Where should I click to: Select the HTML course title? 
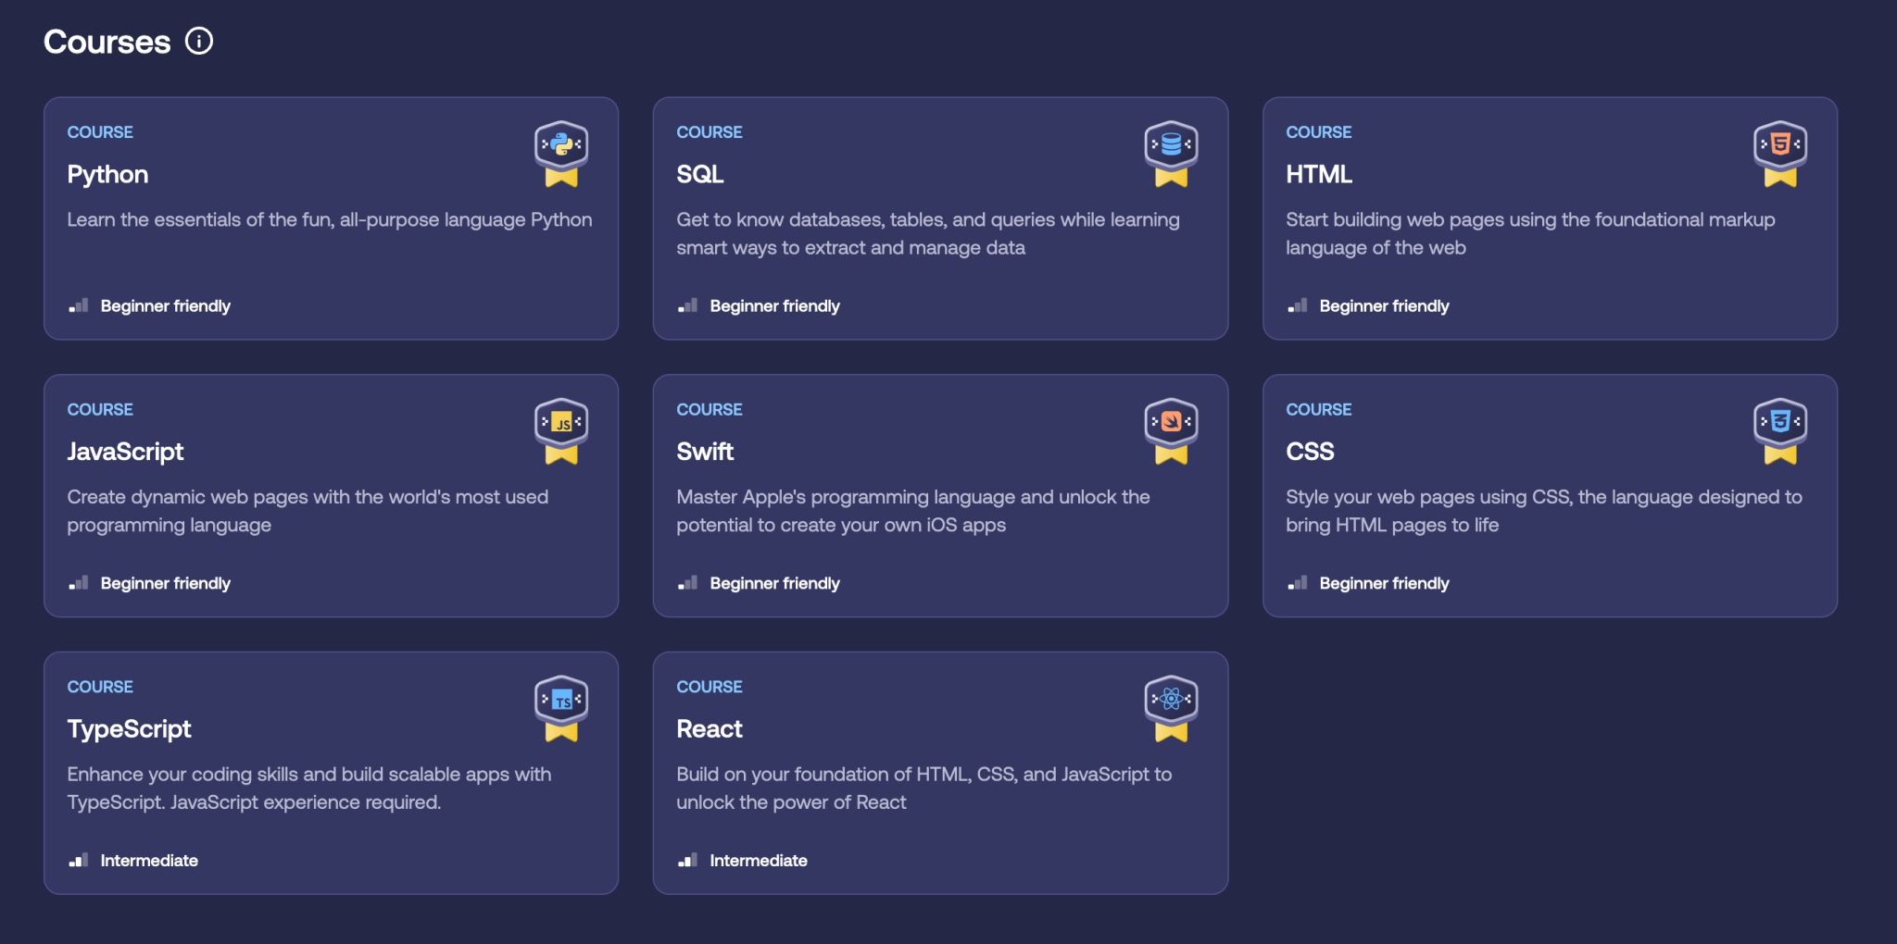[x=1319, y=175]
